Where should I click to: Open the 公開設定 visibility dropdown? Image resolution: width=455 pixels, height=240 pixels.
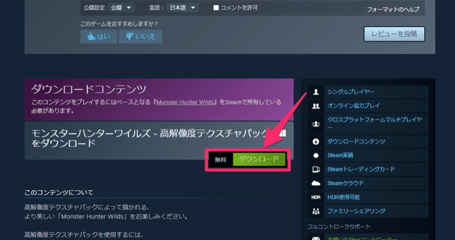click(x=121, y=8)
